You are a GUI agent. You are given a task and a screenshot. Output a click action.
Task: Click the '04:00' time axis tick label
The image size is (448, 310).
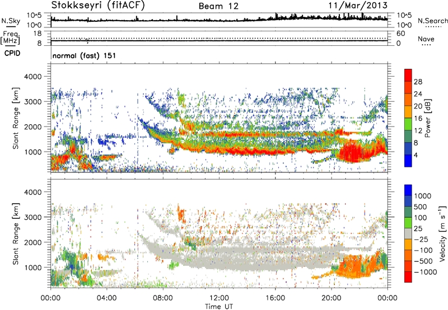[x=107, y=298]
